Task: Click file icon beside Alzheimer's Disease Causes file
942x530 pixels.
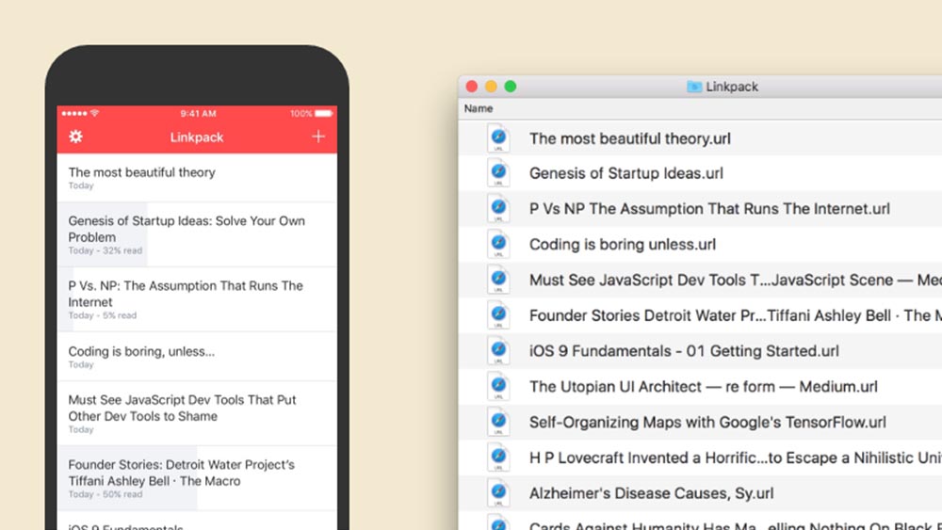Action: point(498,493)
